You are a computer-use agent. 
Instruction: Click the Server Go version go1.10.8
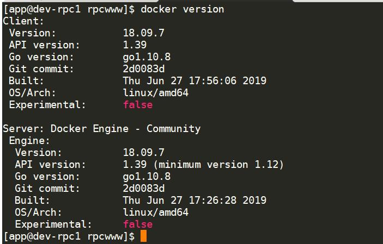point(147,177)
